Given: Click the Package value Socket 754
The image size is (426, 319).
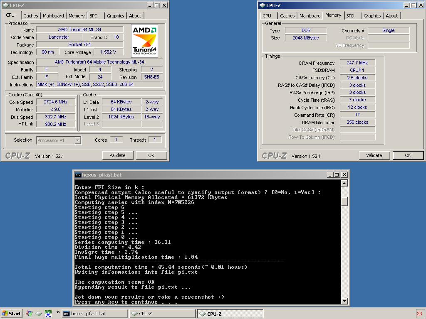Looking at the screenshot, I should (79, 44).
